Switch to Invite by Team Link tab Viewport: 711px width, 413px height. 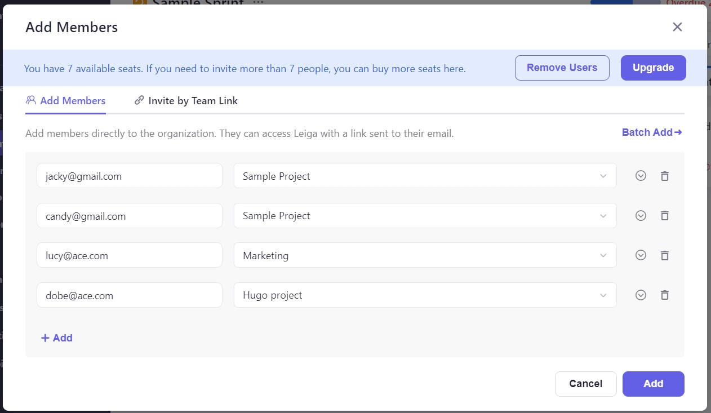186,101
